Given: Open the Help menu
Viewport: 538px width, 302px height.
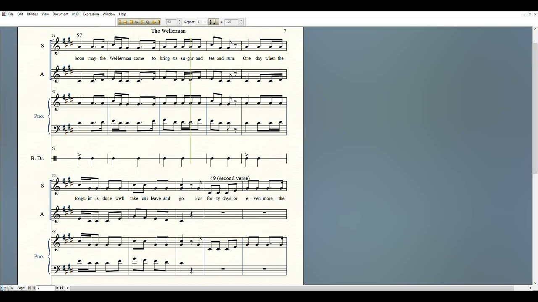Looking at the screenshot, I should click(x=122, y=14).
